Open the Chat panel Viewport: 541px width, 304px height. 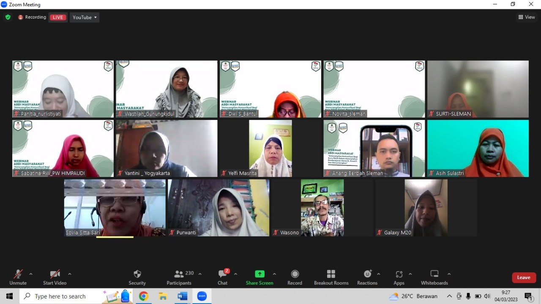(x=223, y=277)
